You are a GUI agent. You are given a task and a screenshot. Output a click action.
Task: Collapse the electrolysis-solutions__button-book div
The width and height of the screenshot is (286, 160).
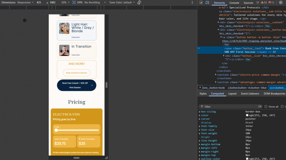[218, 30]
